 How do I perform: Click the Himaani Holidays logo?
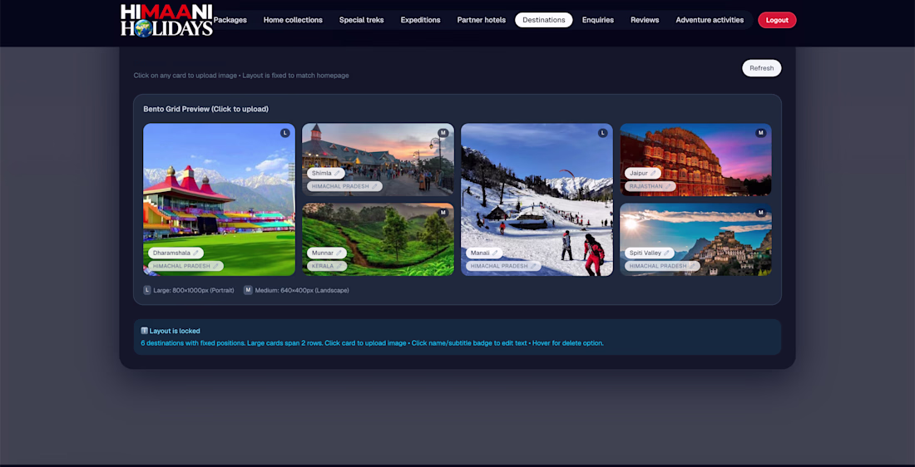166,21
